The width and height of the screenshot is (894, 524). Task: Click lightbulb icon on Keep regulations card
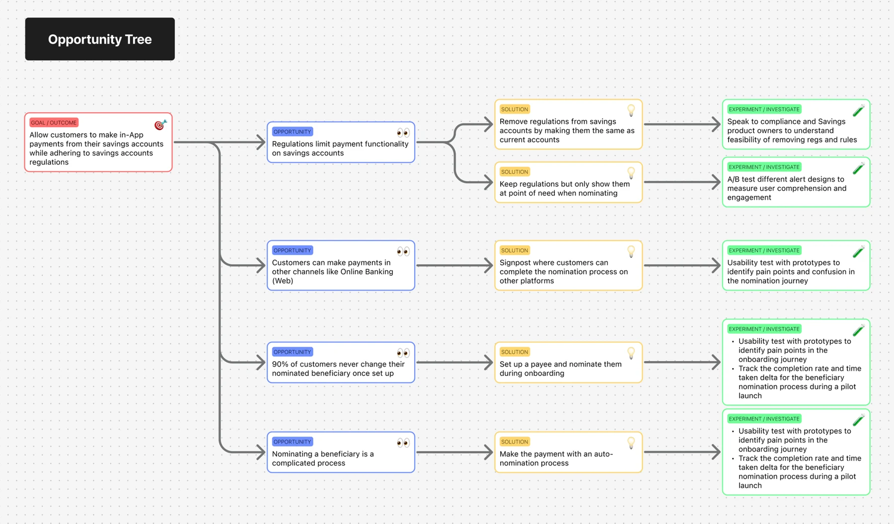click(x=631, y=173)
